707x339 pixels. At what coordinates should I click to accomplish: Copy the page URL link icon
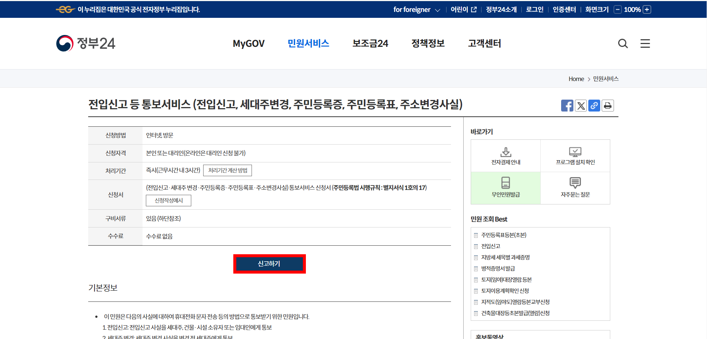(x=594, y=106)
